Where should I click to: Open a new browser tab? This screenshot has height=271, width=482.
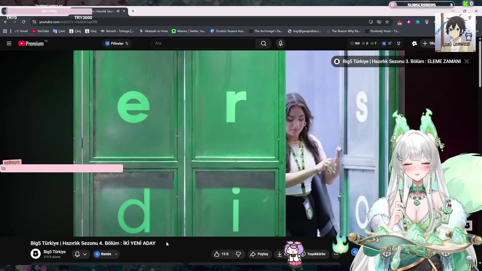point(133,11)
